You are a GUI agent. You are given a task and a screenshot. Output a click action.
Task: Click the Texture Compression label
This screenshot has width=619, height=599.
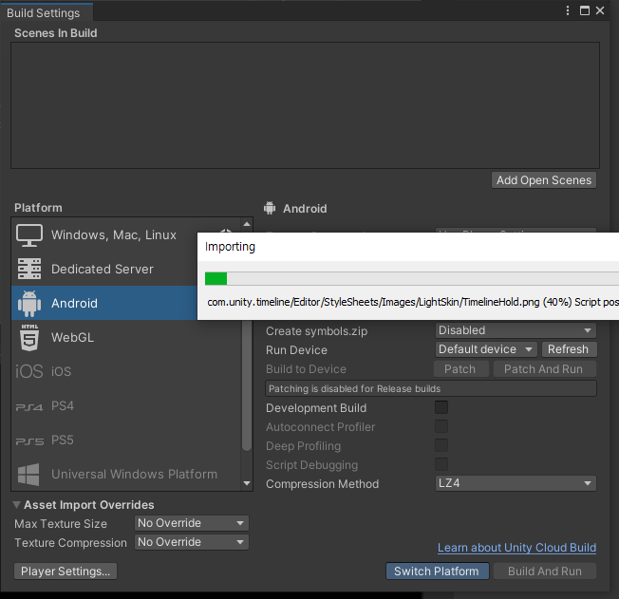point(70,543)
